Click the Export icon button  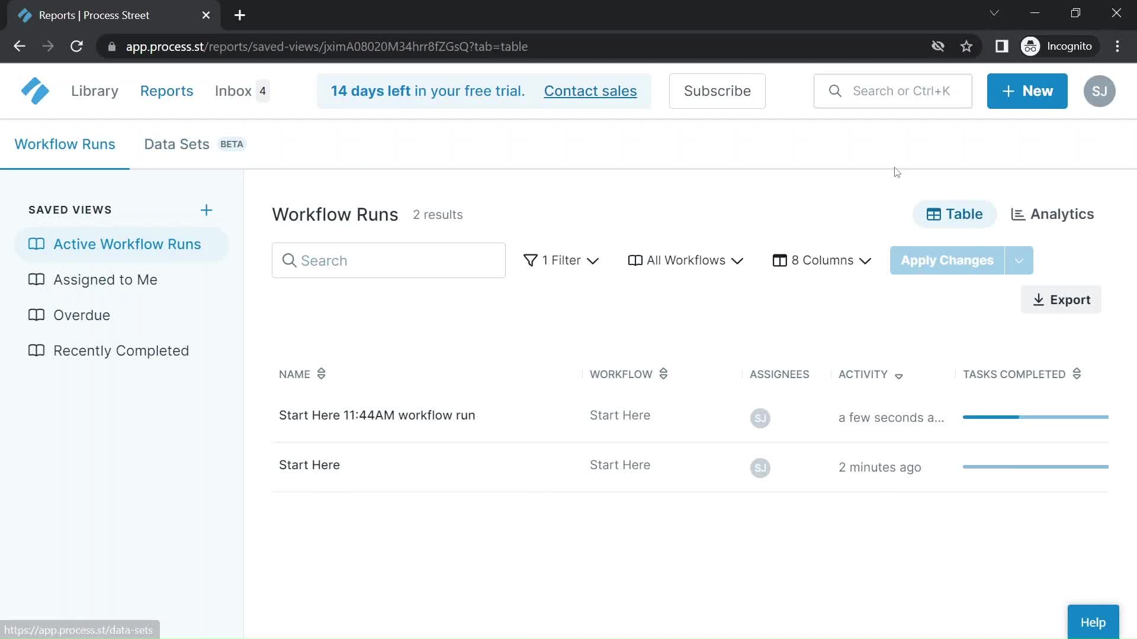(x=1062, y=299)
